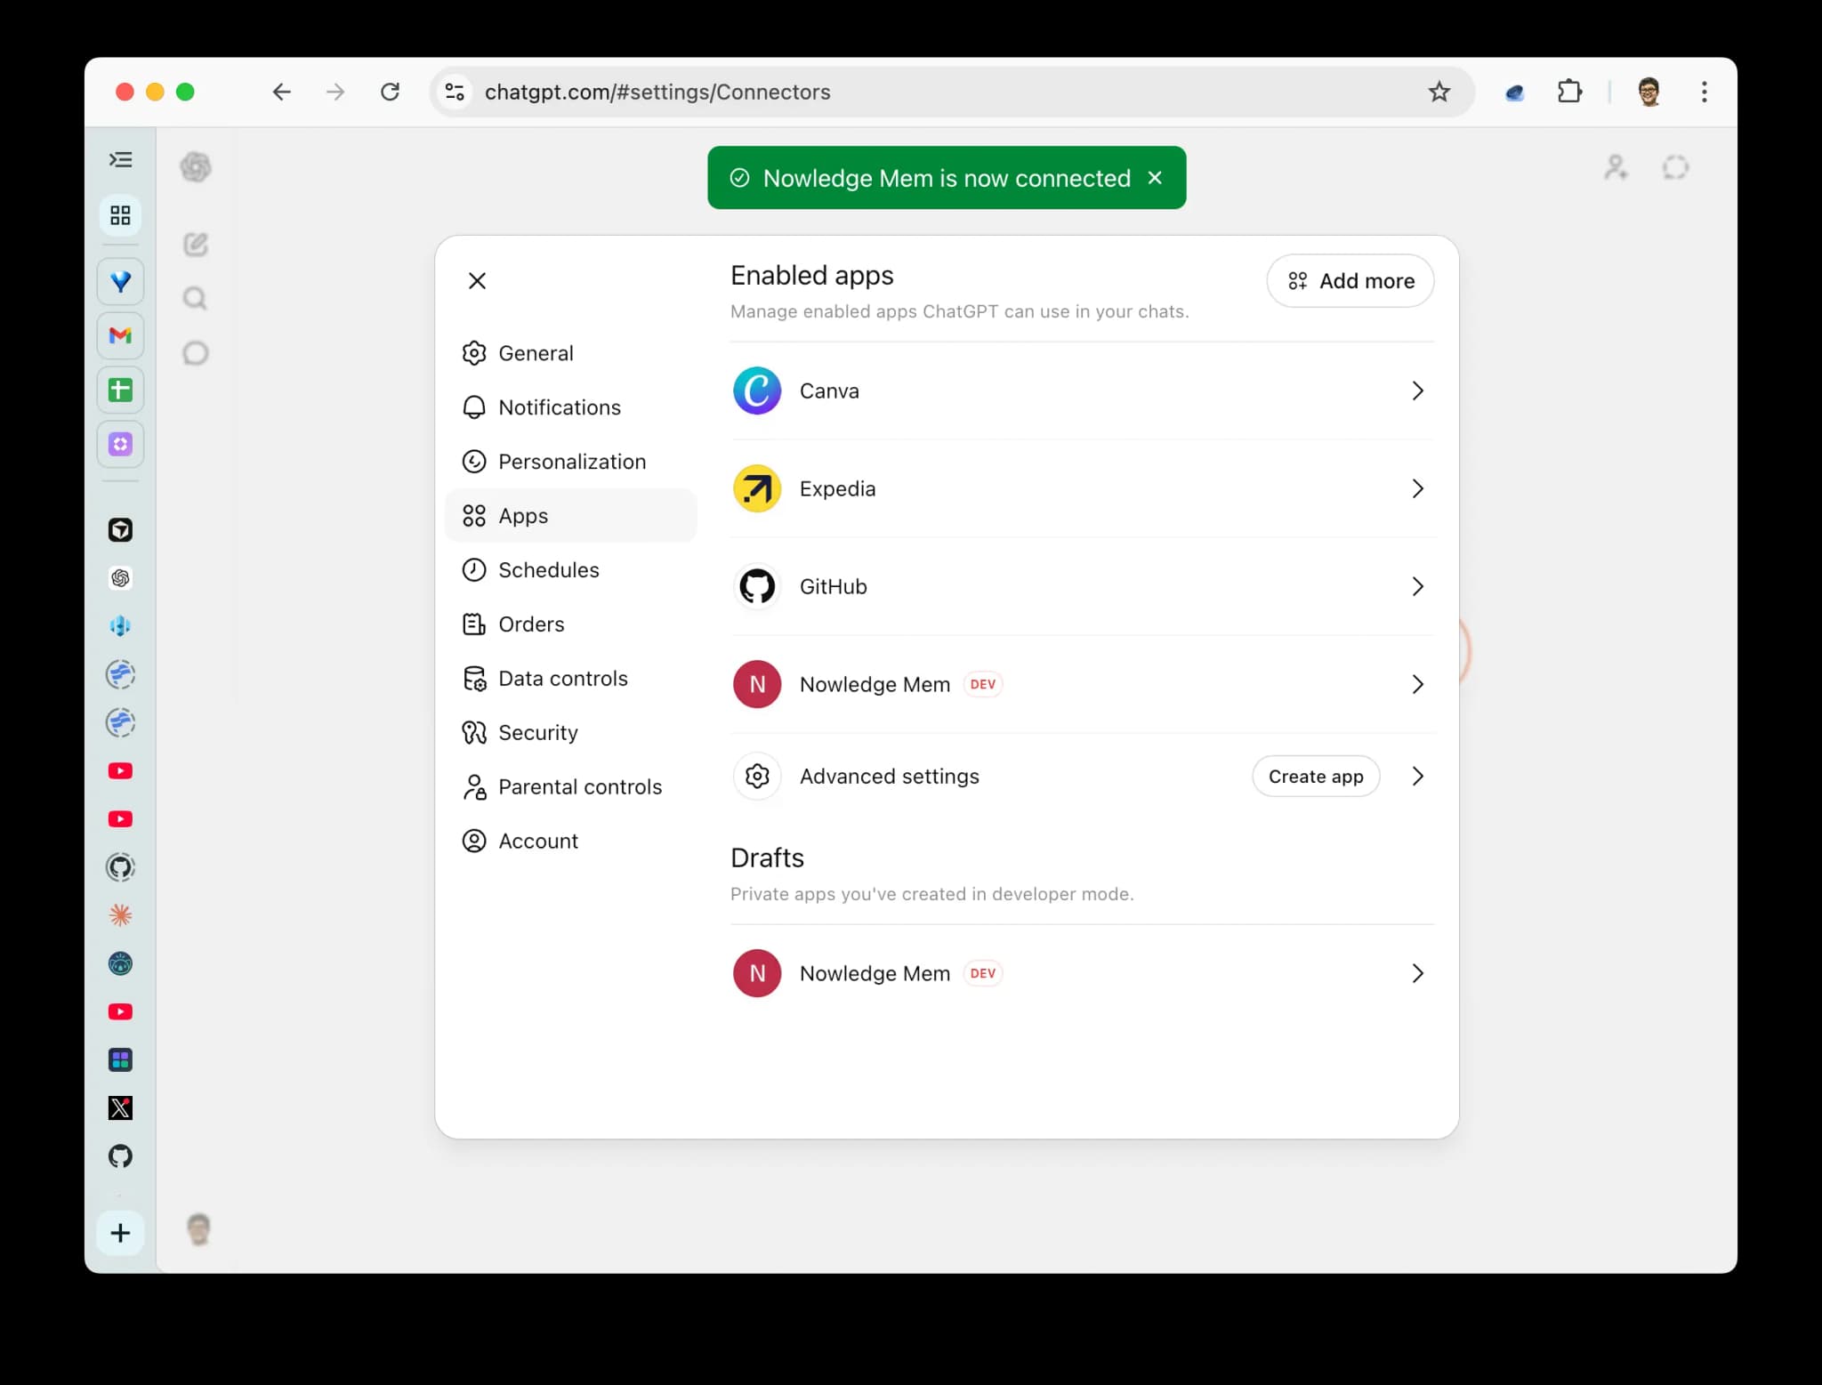Viewport: 1822px width, 1385px height.
Task: Open the X (Twitter) icon in sidebar
Action: pos(120,1108)
